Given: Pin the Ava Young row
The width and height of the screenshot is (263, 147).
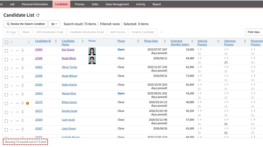Looking at the screenshot, I should pyautogui.click(x=22, y=51).
